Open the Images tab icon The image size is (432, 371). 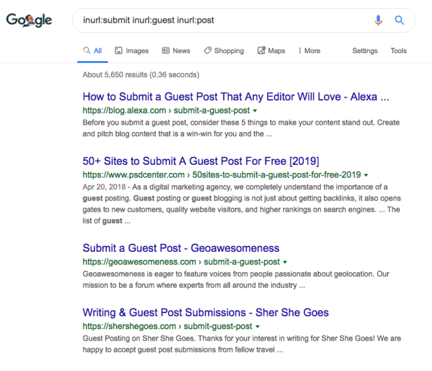coord(118,51)
